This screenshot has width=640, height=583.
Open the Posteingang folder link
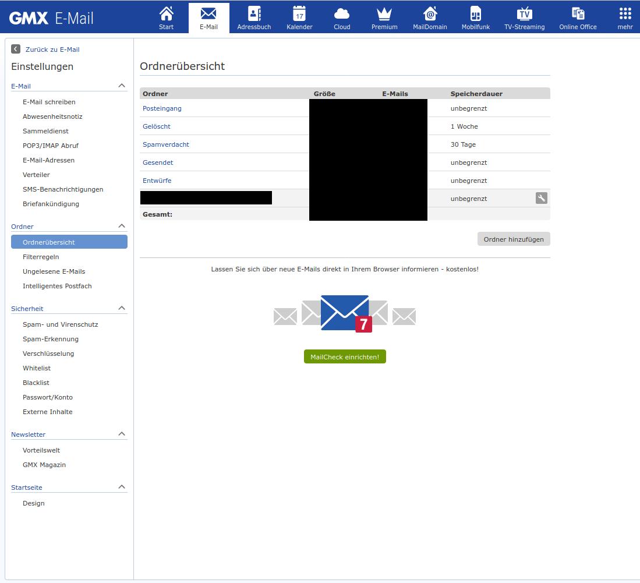162,108
